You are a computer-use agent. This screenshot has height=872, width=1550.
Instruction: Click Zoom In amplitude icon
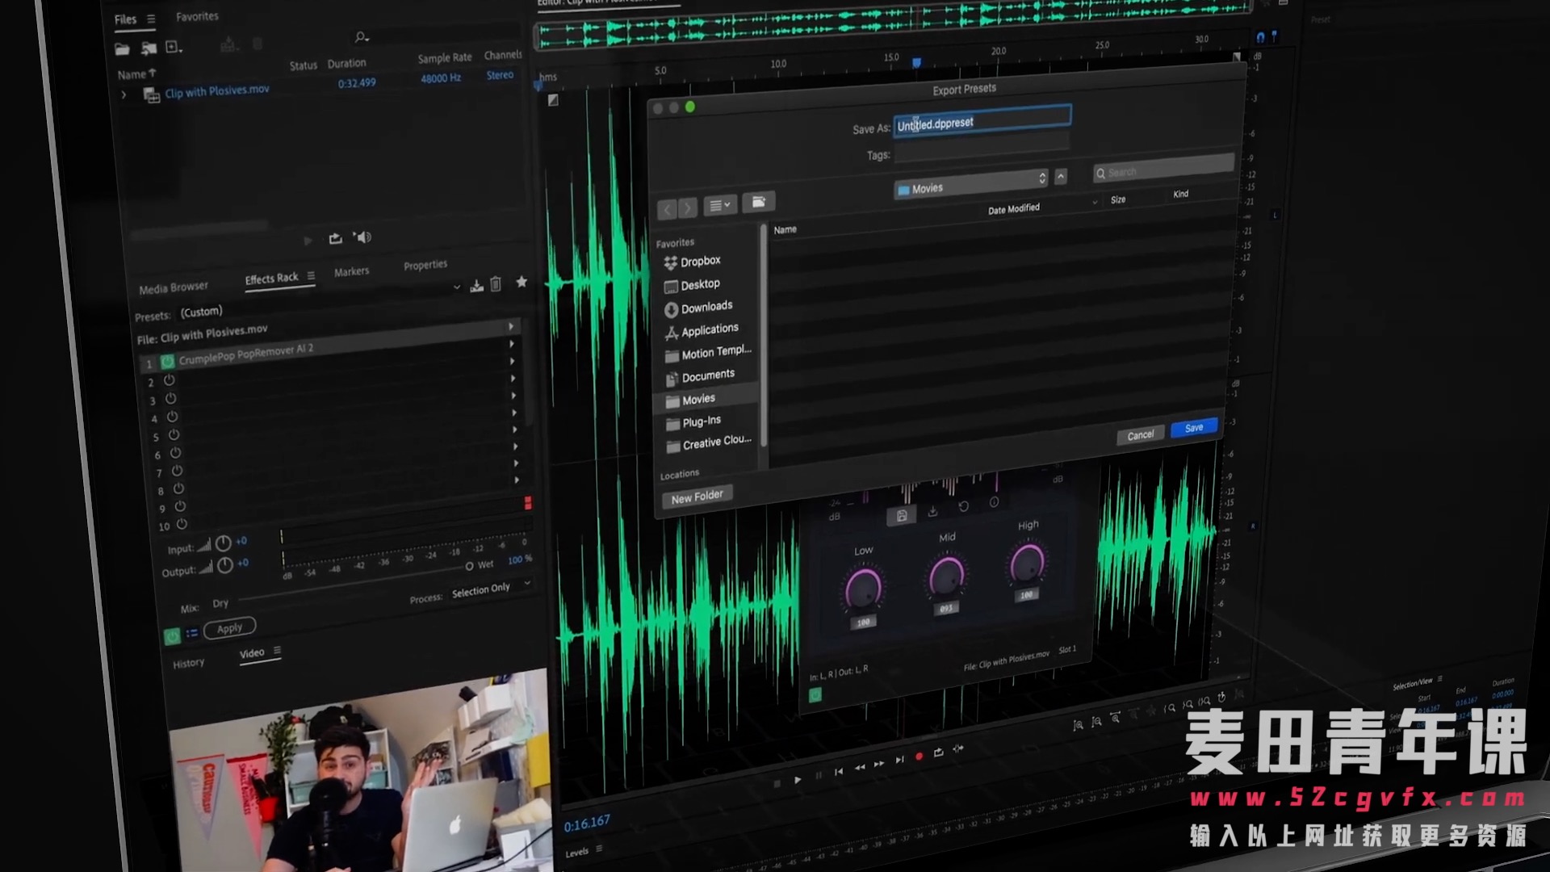click(x=1078, y=725)
